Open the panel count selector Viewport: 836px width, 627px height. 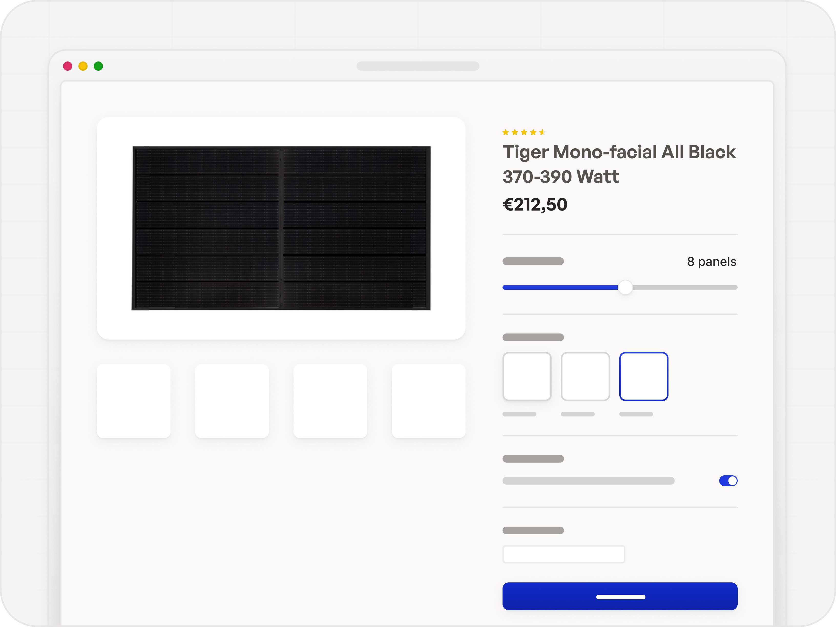tap(625, 287)
